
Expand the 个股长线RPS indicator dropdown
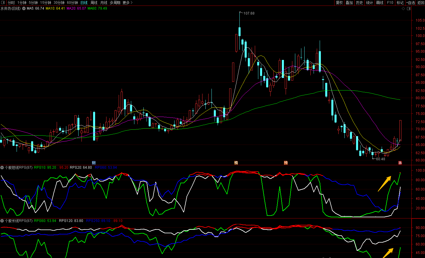[2, 221]
